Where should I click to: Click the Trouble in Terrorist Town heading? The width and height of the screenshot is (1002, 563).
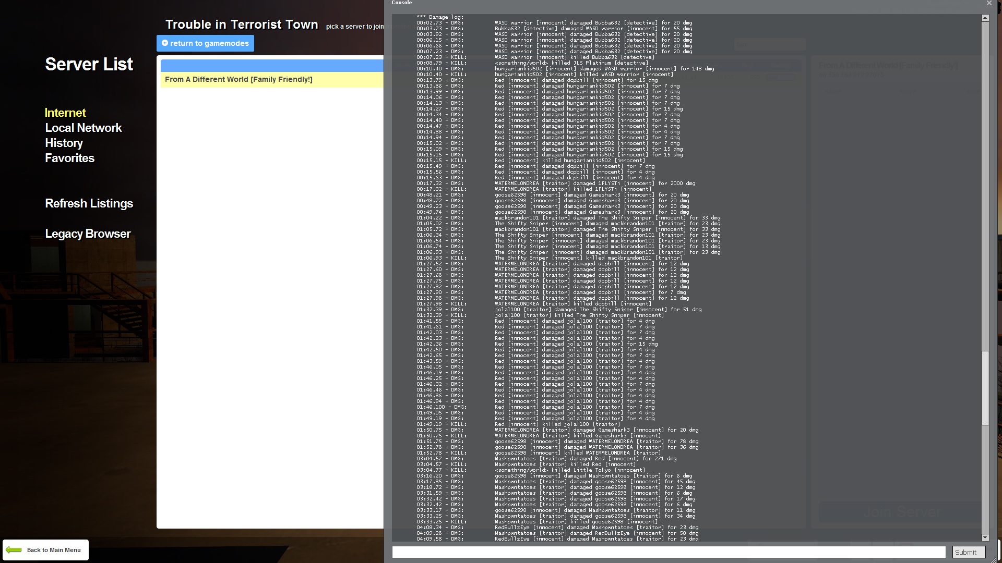tap(242, 25)
